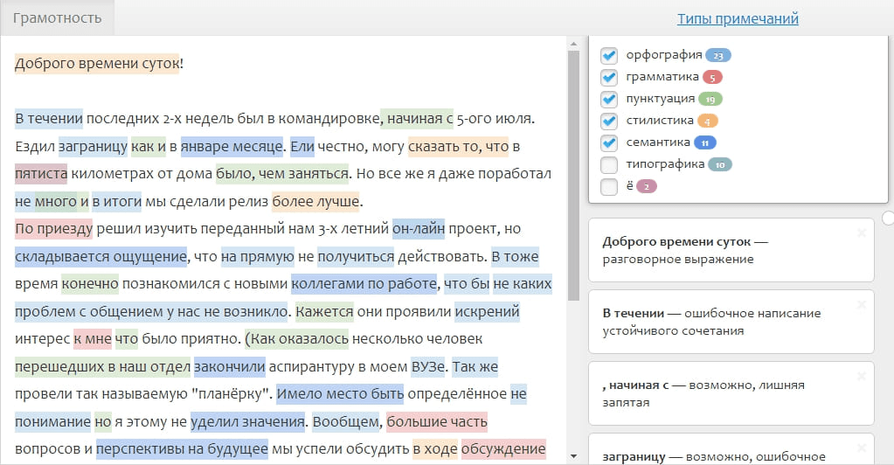Check the ё checkbox
Image resolution: width=894 pixels, height=465 pixels.
click(609, 186)
